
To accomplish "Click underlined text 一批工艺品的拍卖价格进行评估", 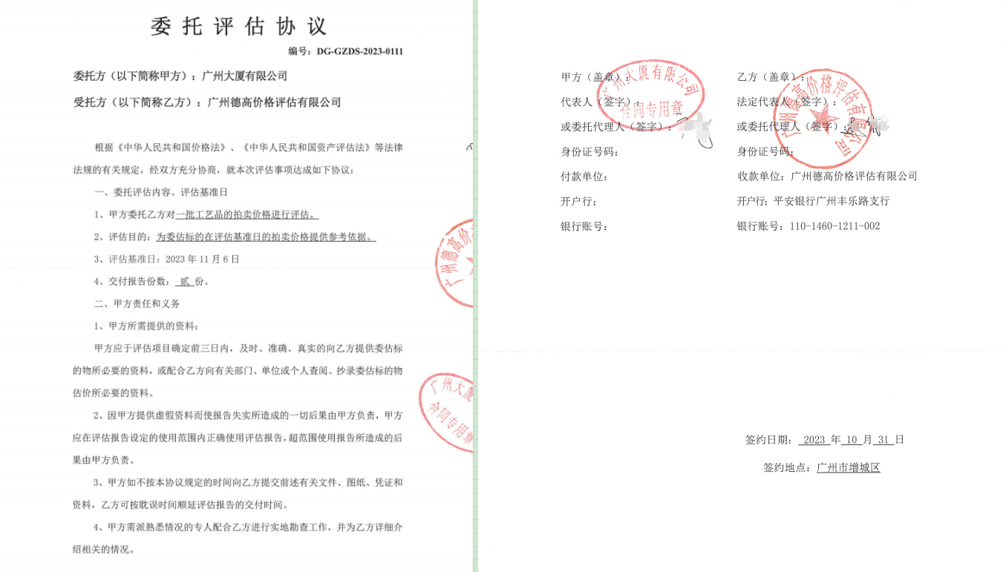I will (x=246, y=215).
